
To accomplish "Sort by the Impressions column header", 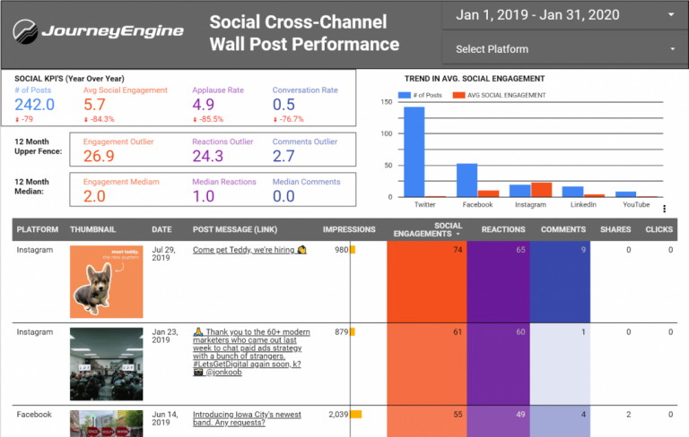I will coord(349,229).
